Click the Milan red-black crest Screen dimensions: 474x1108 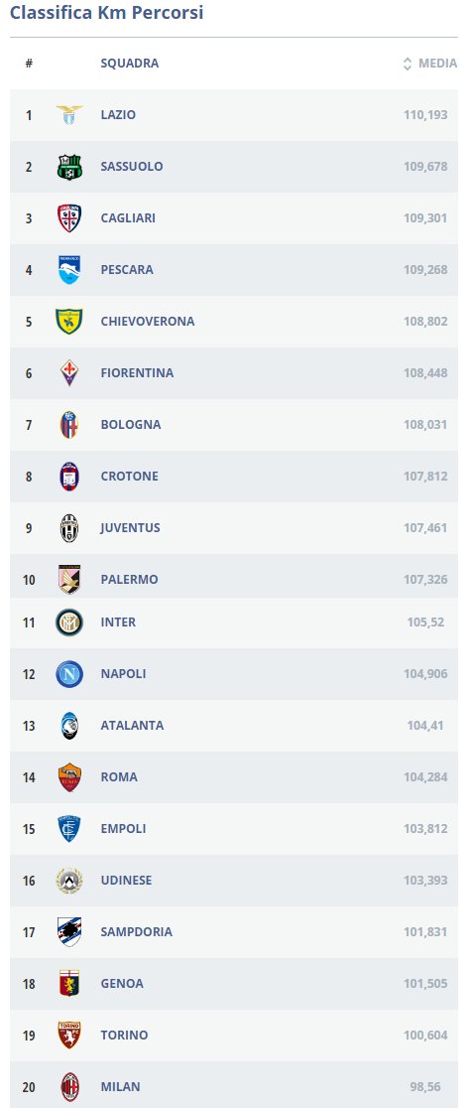coord(69,1087)
